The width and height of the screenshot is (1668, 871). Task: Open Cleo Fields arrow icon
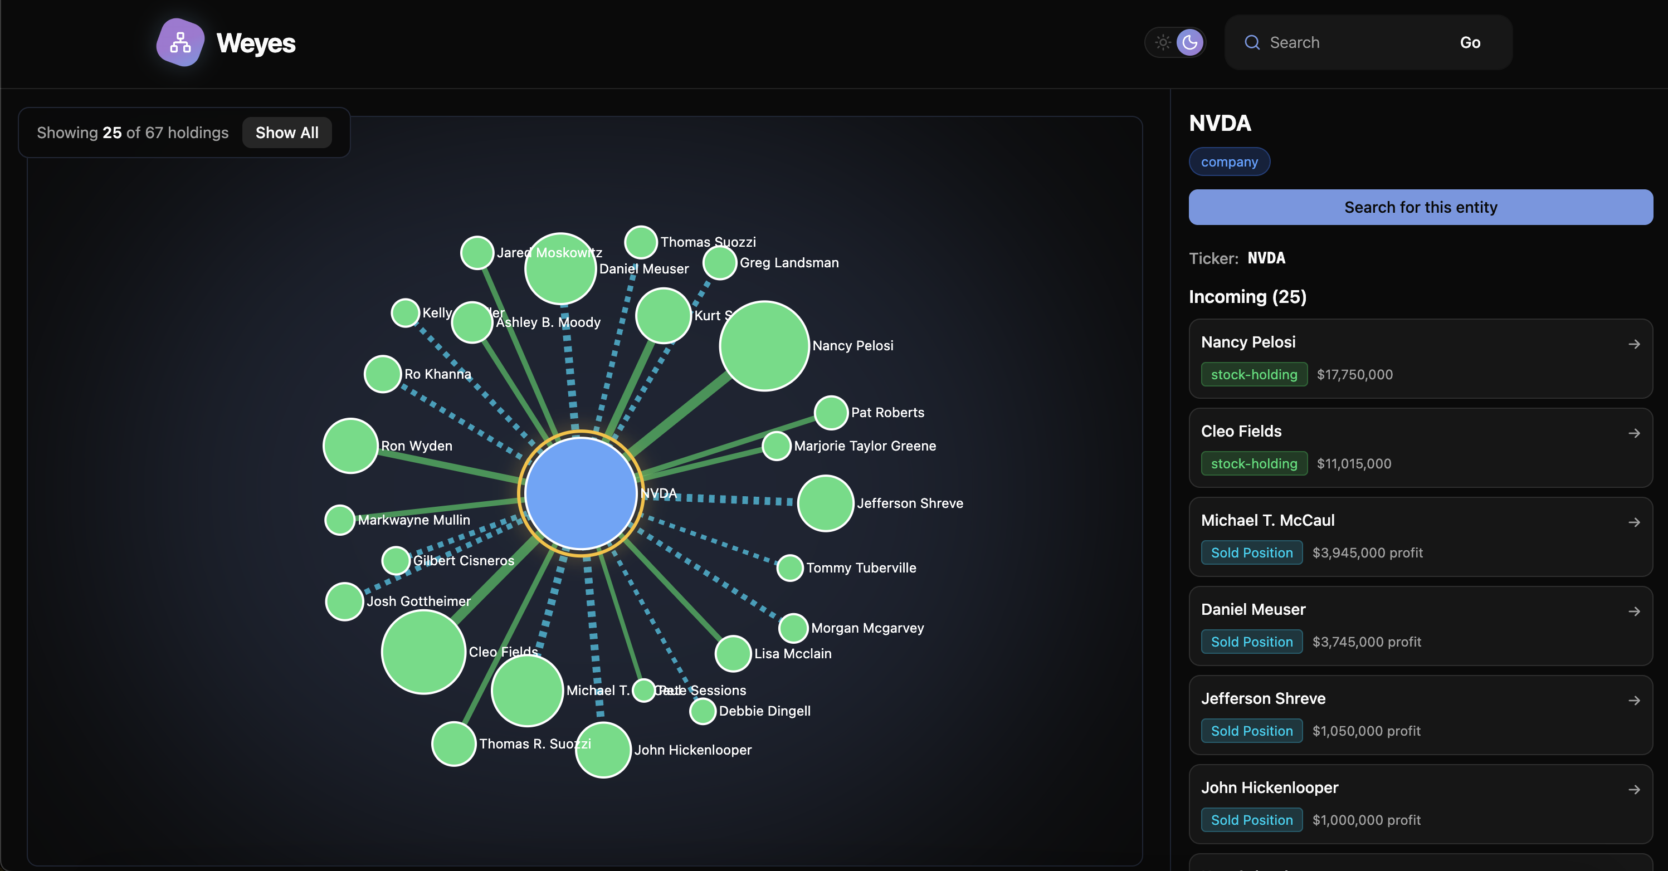point(1633,433)
